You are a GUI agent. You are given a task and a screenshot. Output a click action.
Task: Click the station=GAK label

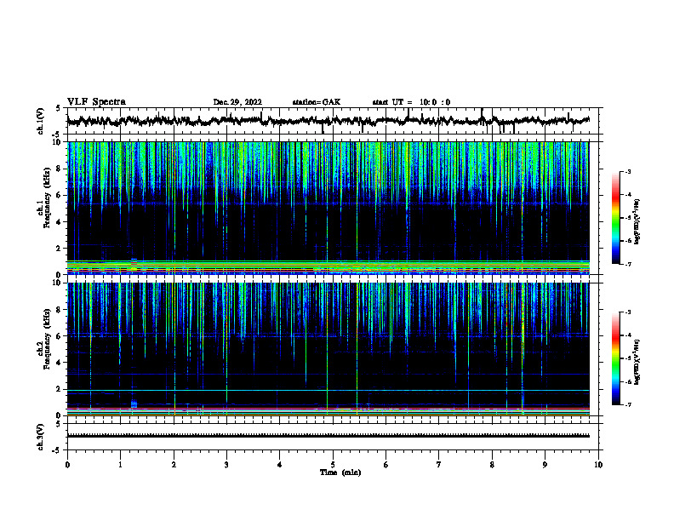(x=317, y=102)
